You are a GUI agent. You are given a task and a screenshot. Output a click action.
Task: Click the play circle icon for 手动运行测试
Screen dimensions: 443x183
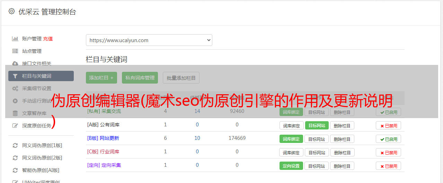pos(15,101)
